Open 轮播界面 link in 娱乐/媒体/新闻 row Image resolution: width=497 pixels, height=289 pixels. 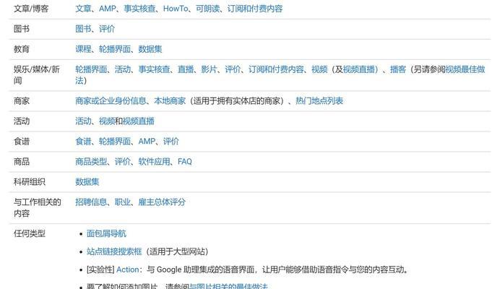91,69
